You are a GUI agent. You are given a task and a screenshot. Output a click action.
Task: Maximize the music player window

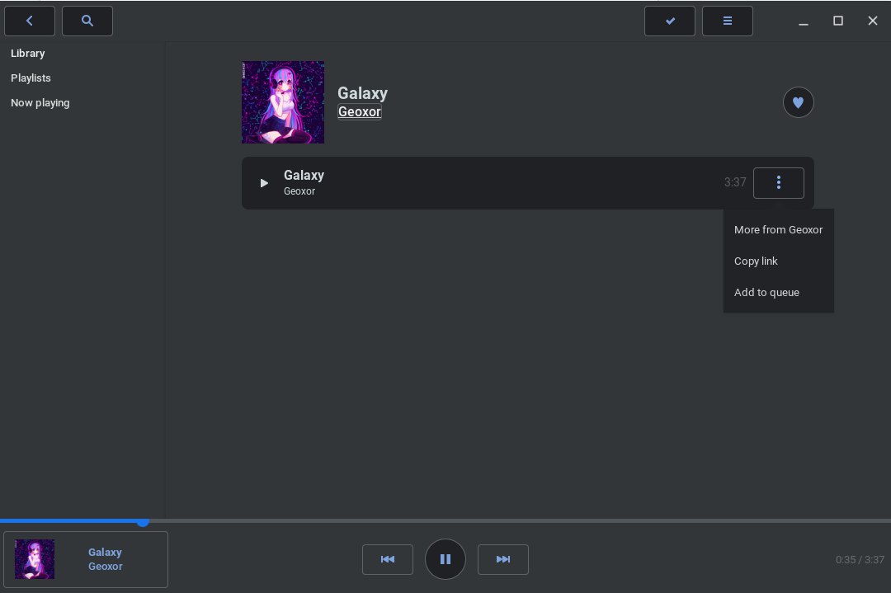tap(838, 21)
